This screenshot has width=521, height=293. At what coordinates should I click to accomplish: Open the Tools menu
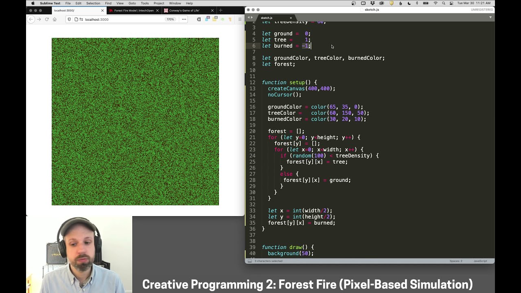point(145,3)
